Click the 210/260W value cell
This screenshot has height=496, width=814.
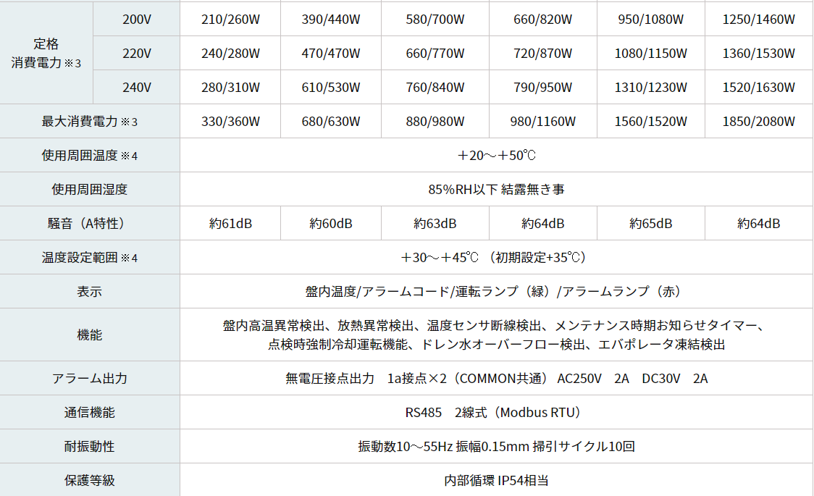tap(230, 20)
